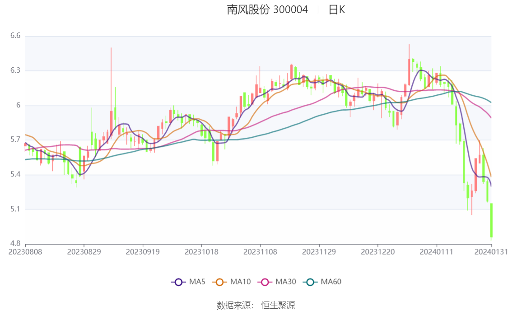Click the 20240131 date axis label
The height and width of the screenshot is (311, 512).
click(x=491, y=252)
